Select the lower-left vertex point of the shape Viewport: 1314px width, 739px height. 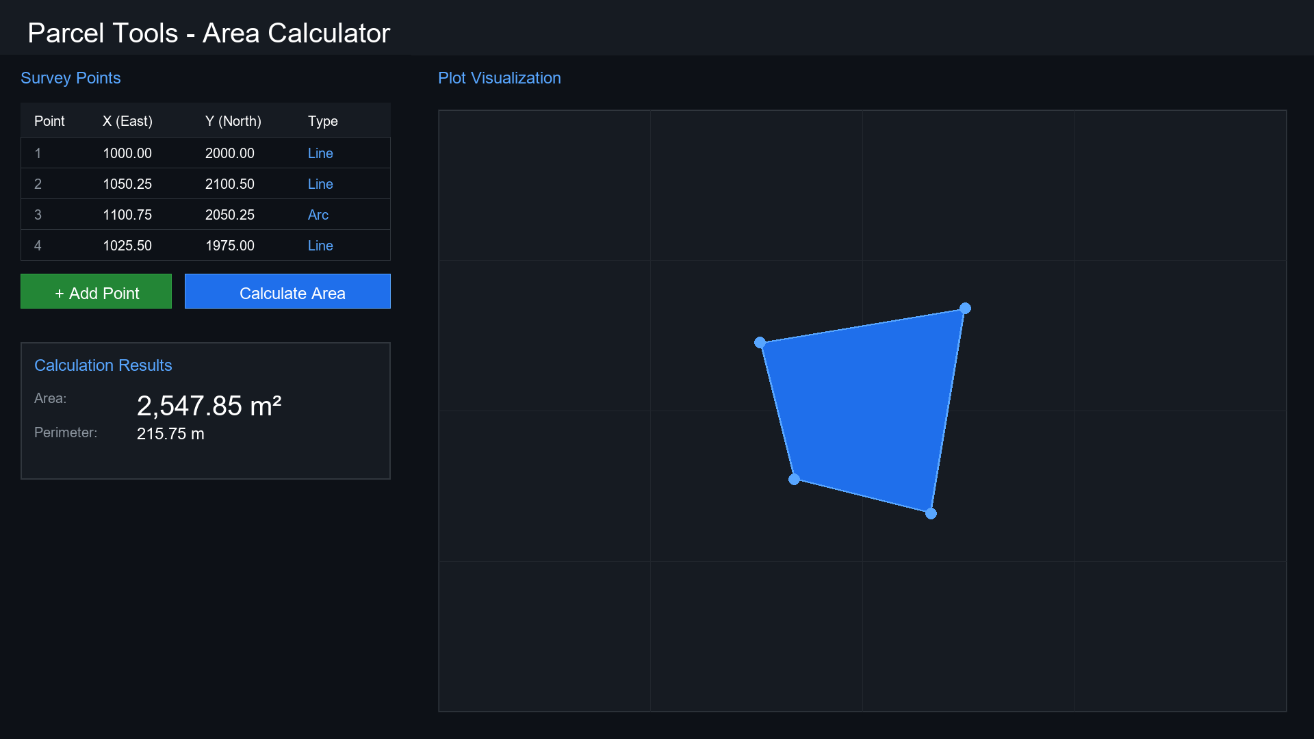795,480
